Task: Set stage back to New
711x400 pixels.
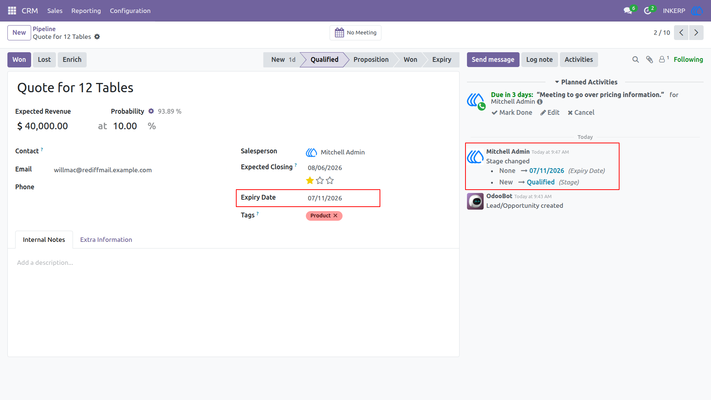Action: (282, 60)
